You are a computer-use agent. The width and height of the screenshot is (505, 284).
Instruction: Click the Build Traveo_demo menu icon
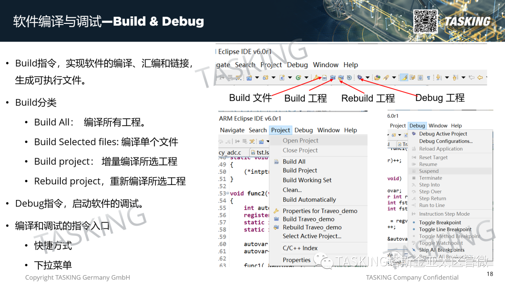(x=276, y=219)
